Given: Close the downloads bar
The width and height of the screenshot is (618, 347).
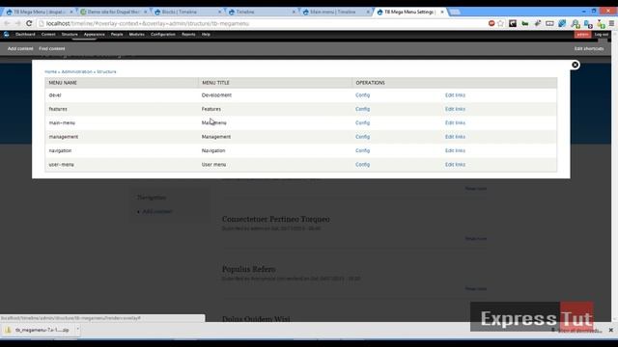Looking at the screenshot, I should point(611,330).
